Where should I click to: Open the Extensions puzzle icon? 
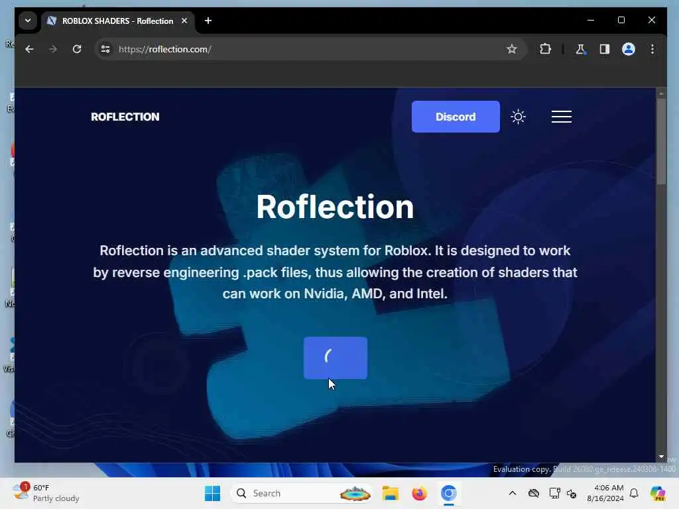545,49
